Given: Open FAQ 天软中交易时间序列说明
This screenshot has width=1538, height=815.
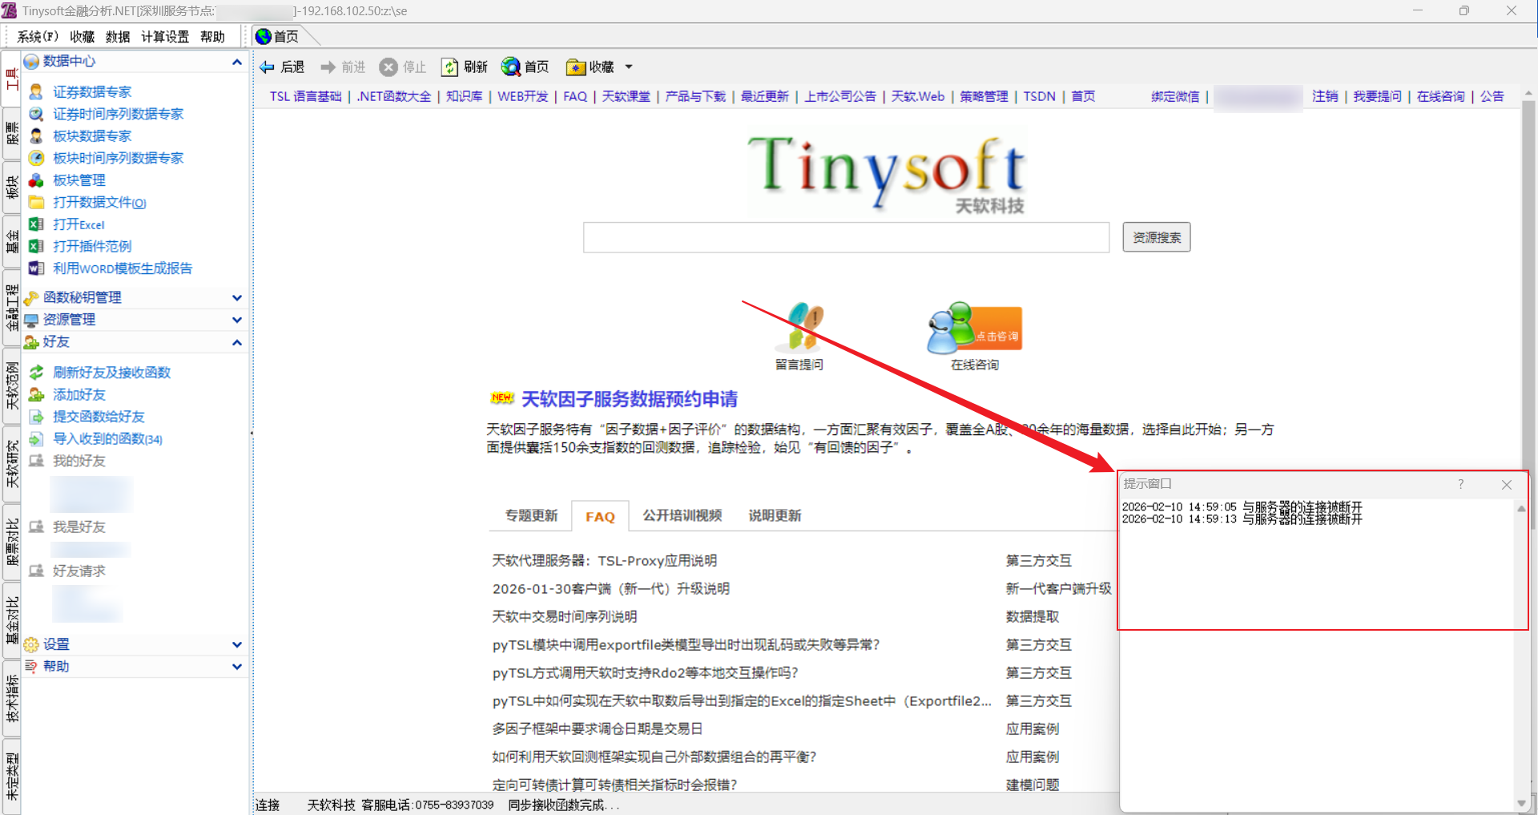Looking at the screenshot, I should [564, 617].
